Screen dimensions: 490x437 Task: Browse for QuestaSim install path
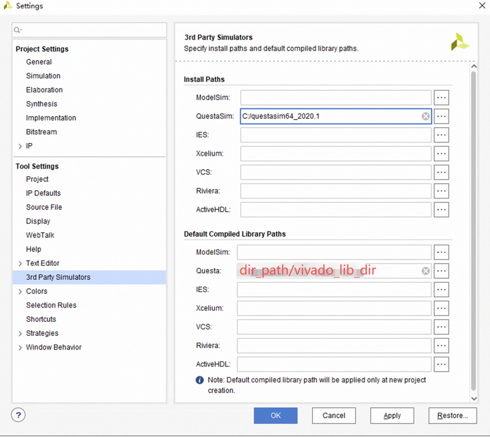(441, 116)
